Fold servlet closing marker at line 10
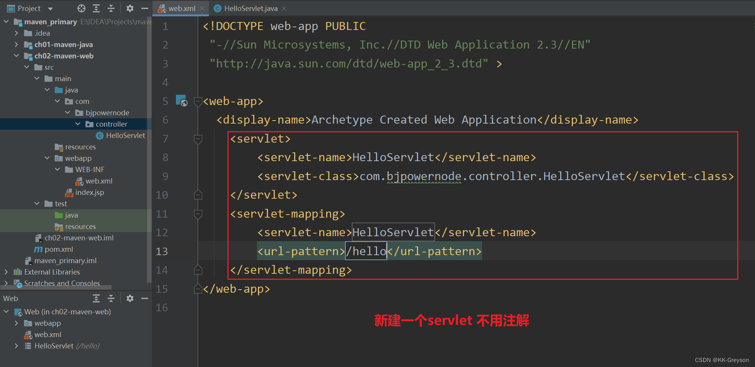Screen dimensions: 755x367 pyautogui.click(x=198, y=195)
